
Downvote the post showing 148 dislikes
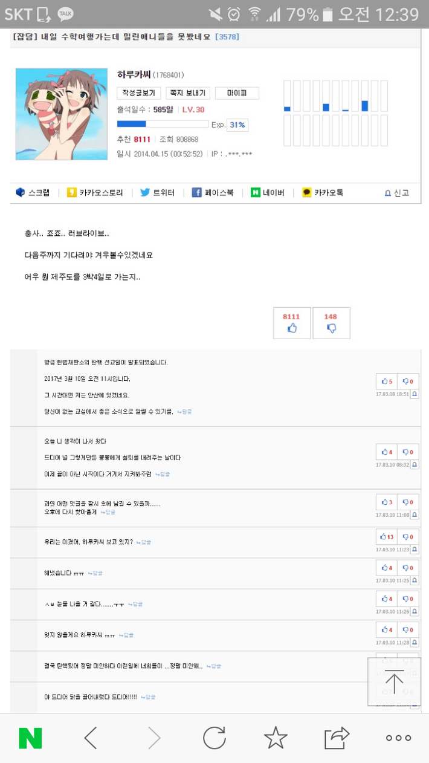pos(331,323)
